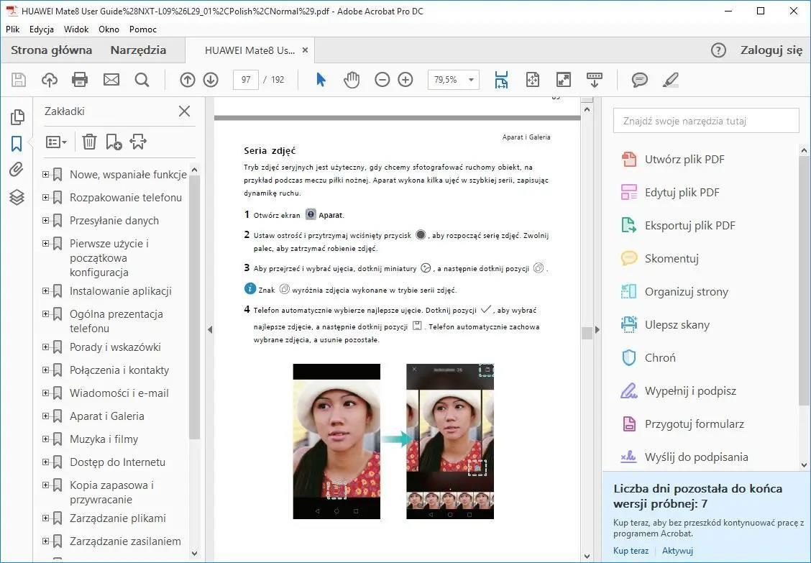Open the attachments panel via paperclip icon

tap(16, 170)
